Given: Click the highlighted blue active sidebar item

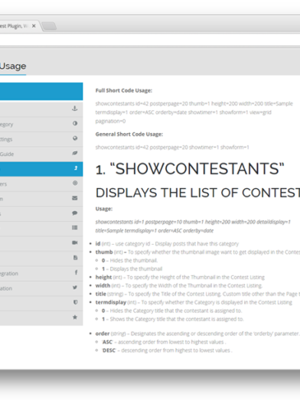Looking at the screenshot, I should [x=41, y=169].
